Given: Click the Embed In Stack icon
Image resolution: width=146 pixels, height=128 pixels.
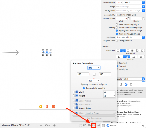Looking at the screenshot, I should coord(85,126).
